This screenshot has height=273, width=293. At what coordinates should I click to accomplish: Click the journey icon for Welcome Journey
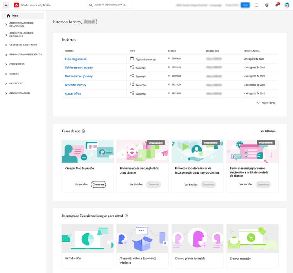pos(132,84)
